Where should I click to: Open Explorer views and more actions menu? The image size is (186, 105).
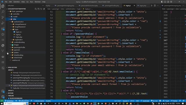click(x=43, y=6)
